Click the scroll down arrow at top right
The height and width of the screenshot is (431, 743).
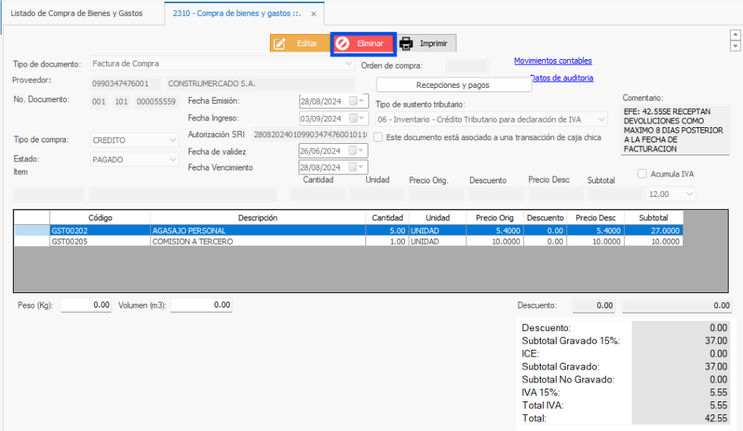tap(734, 46)
